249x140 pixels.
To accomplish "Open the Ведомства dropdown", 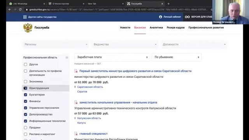I will 125,44.
